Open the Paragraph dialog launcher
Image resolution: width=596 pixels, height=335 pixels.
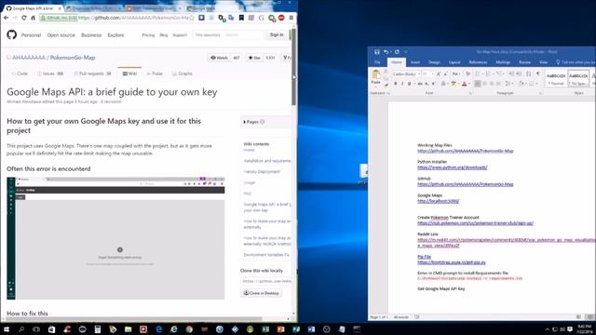click(540, 93)
